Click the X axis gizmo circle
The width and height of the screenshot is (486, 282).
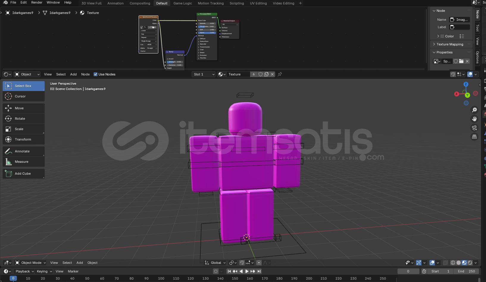coord(457,94)
